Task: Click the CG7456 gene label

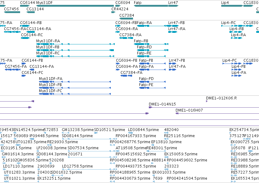Action: (11, 9)
